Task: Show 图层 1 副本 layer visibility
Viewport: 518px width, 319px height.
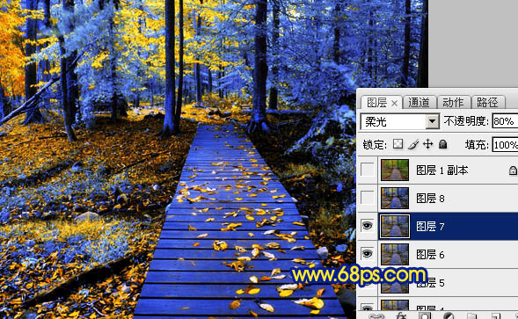Action: (367, 170)
